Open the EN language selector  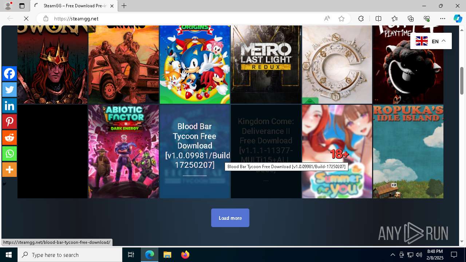[x=431, y=41]
